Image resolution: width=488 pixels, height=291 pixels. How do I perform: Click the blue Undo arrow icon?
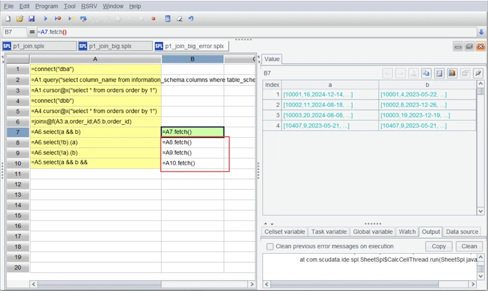point(191,19)
